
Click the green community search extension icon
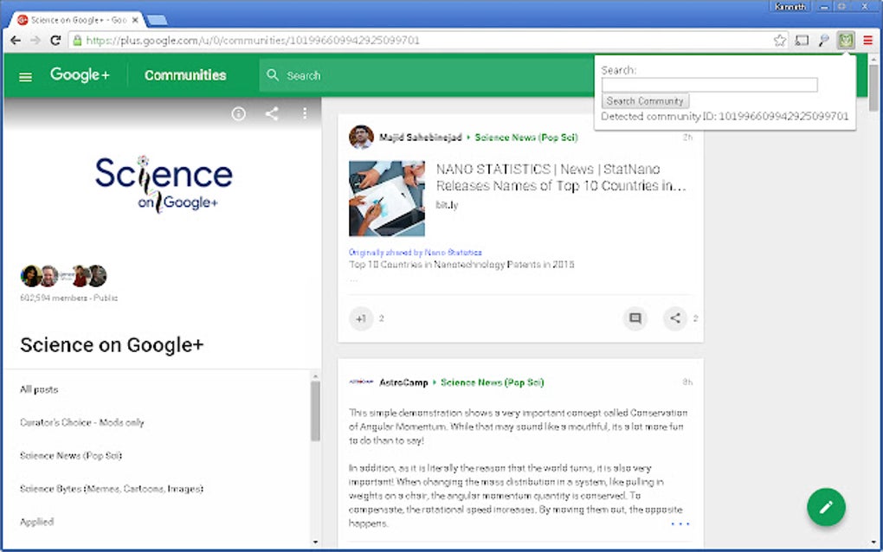846,40
